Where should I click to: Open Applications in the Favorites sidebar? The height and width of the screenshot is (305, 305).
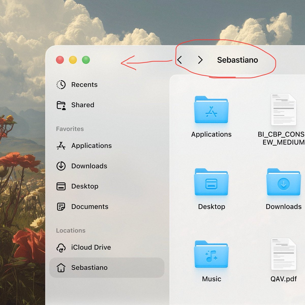tap(107, 146)
